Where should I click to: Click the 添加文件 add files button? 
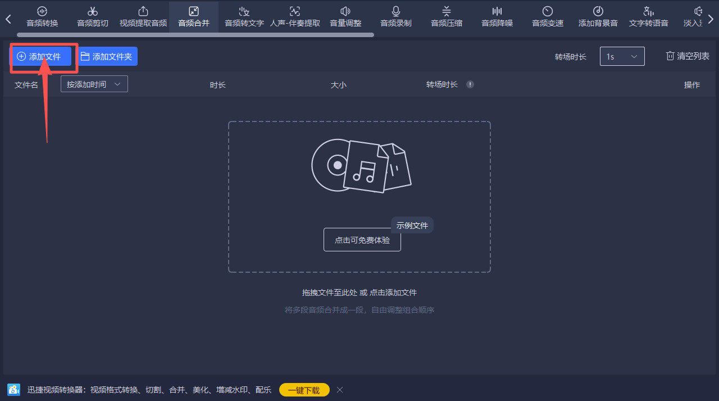[x=42, y=56]
